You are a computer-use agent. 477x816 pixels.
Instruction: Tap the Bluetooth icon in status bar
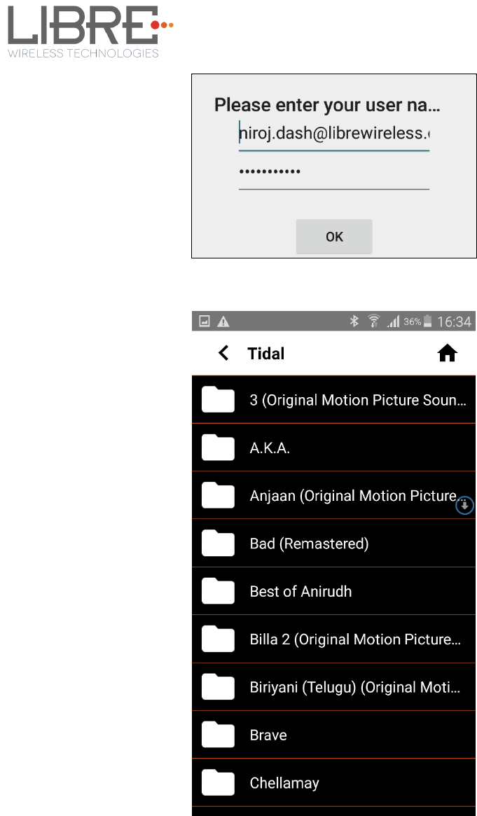(354, 321)
